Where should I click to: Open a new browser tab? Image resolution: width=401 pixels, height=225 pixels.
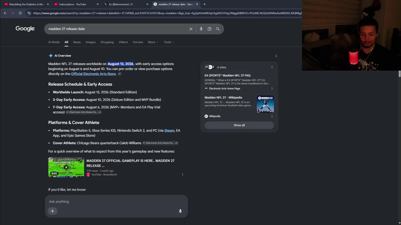click(x=204, y=4)
